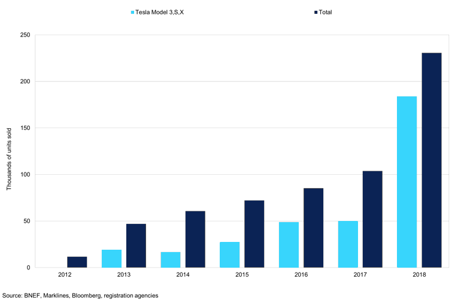461x303 pixels.
Task: Click the 2018 Tesla bar
Action: pos(407,182)
